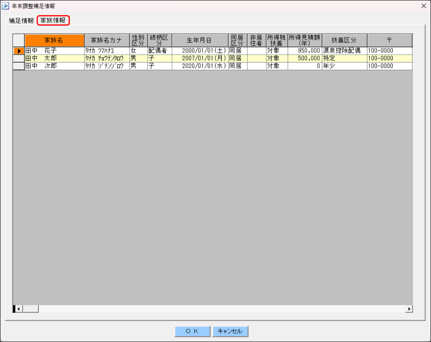Click the 950,000 income estimate cell

pyautogui.click(x=305, y=51)
